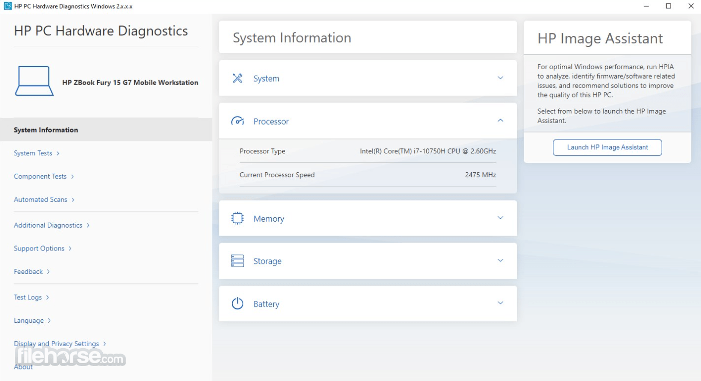Collapse the Processor section chevron
Screen dimensions: 701x381
pyautogui.click(x=501, y=121)
